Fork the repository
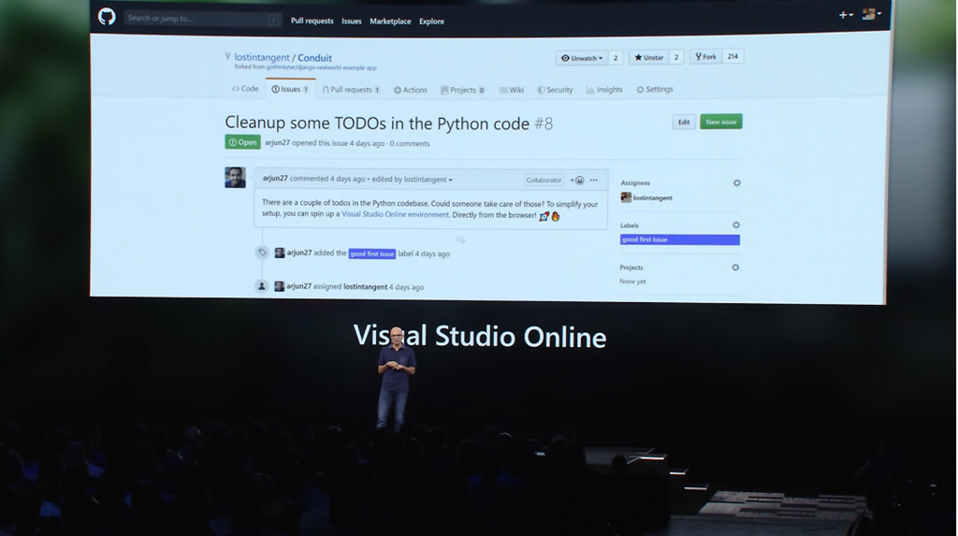The height and width of the screenshot is (536, 958). click(705, 57)
